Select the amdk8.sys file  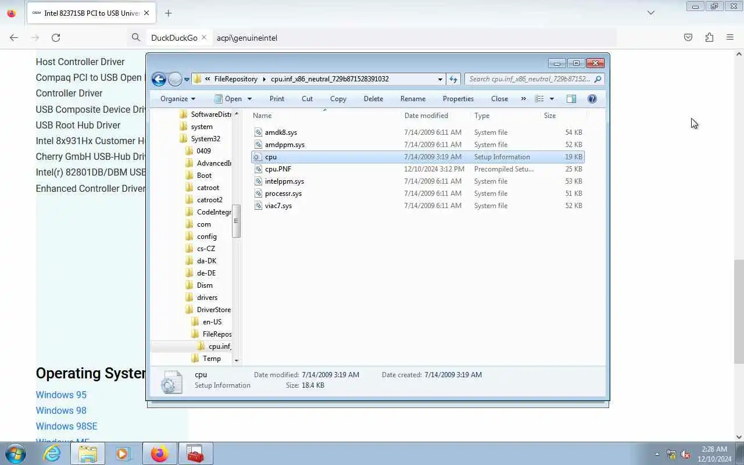coord(281,133)
